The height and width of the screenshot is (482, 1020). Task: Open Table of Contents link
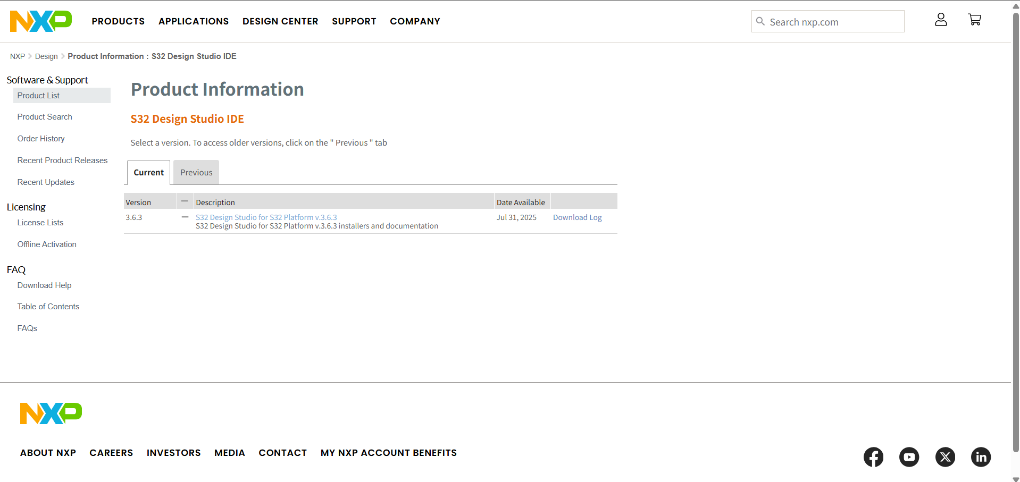(x=48, y=307)
